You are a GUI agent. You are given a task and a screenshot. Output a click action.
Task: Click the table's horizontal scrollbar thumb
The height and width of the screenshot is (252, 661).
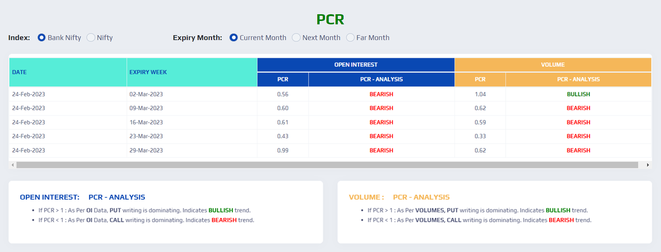tap(327, 165)
